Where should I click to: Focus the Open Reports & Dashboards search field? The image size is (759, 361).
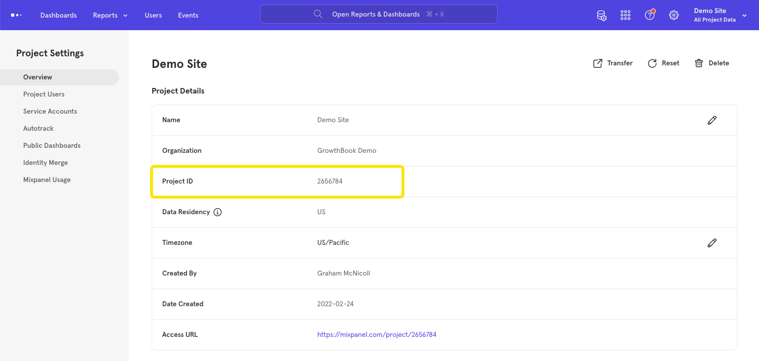(379, 14)
